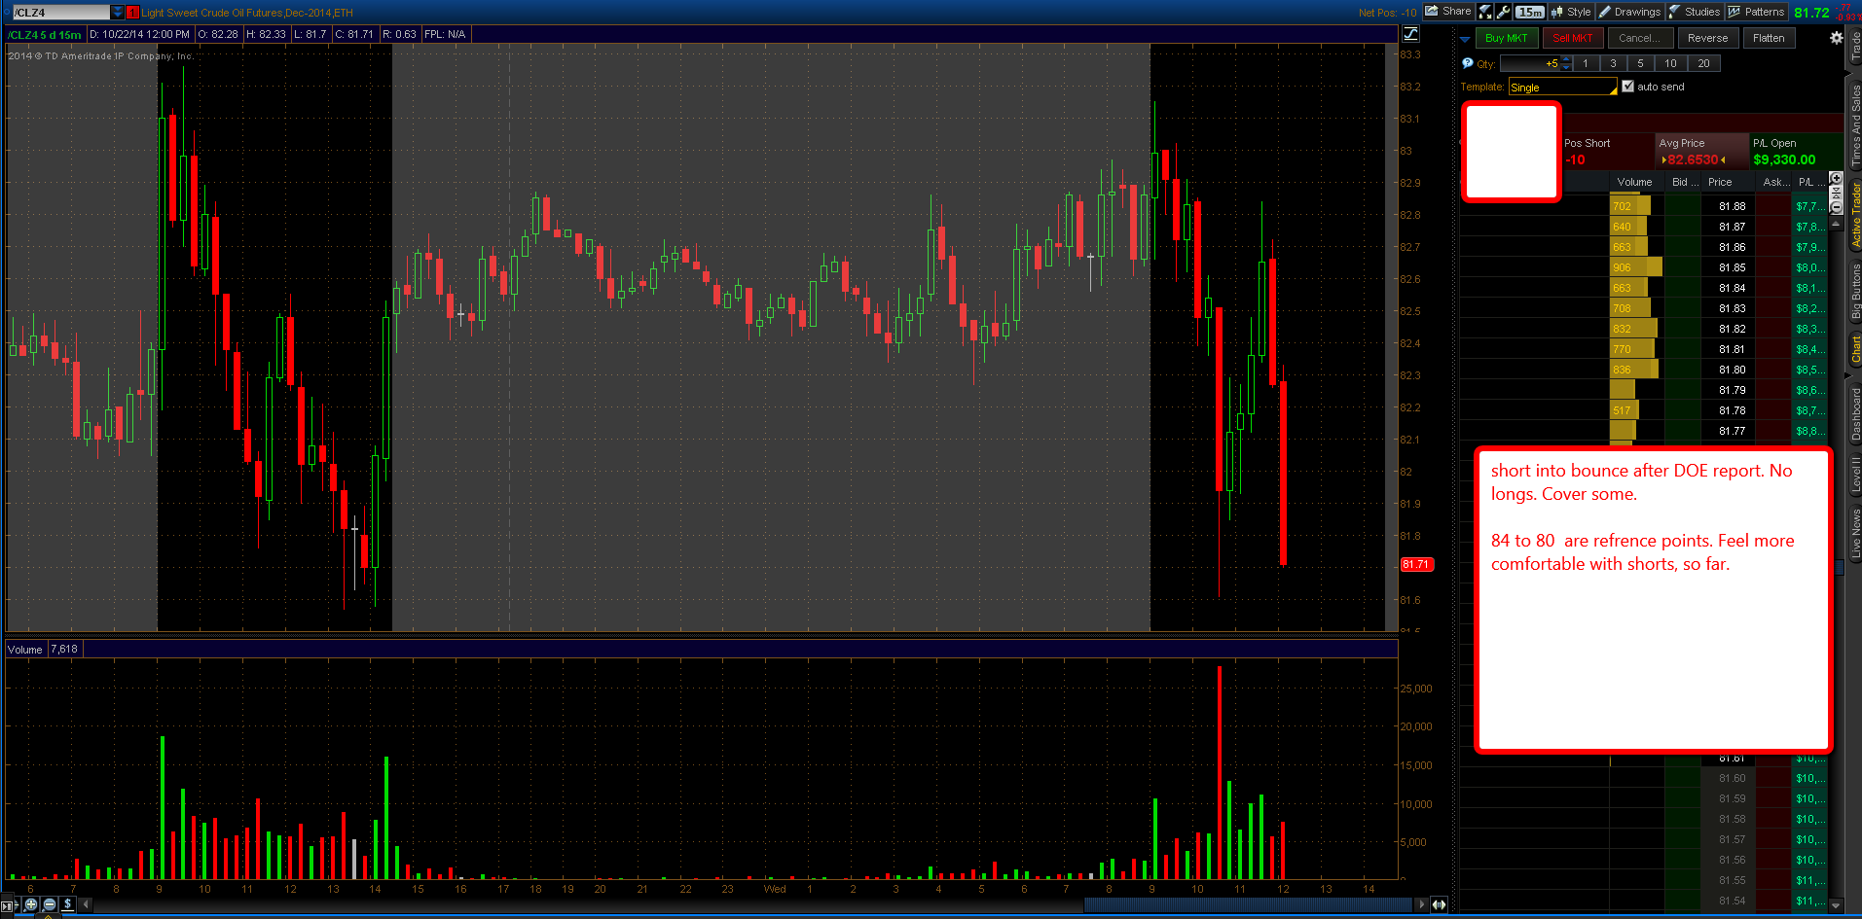Click the Pos Short -10 cell
The height and width of the screenshot is (919, 1862).
pyautogui.click(x=1608, y=152)
